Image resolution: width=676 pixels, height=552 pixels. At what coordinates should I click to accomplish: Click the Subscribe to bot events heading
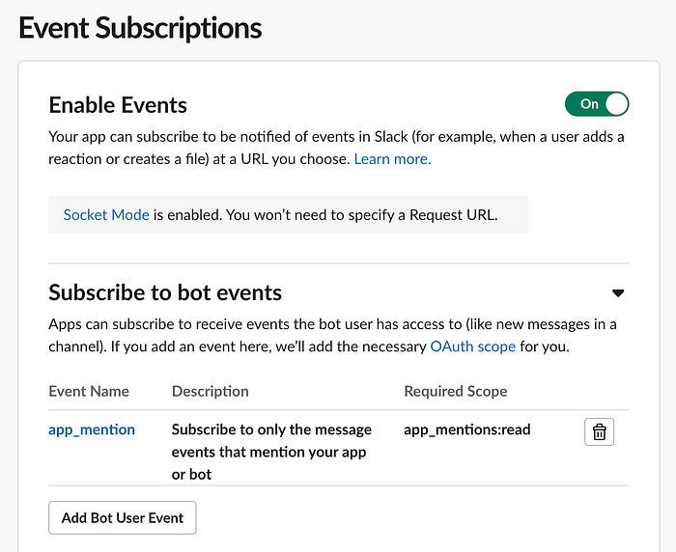pyautogui.click(x=165, y=292)
